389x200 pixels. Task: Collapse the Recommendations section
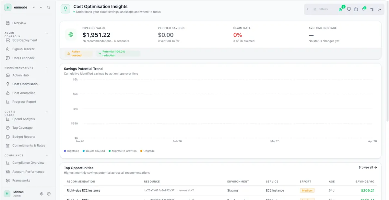[x=47, y=68]
